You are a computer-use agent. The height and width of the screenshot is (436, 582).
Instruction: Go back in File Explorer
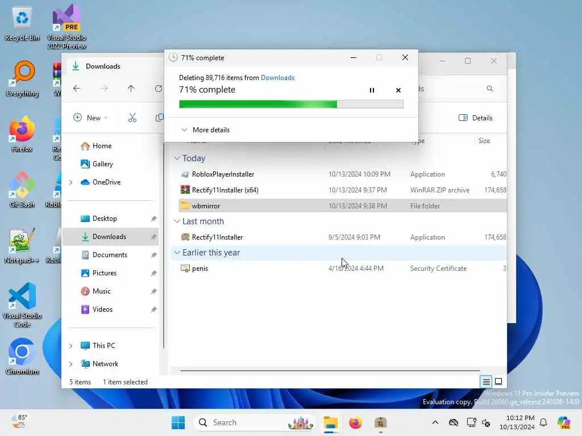pos(77,89)
